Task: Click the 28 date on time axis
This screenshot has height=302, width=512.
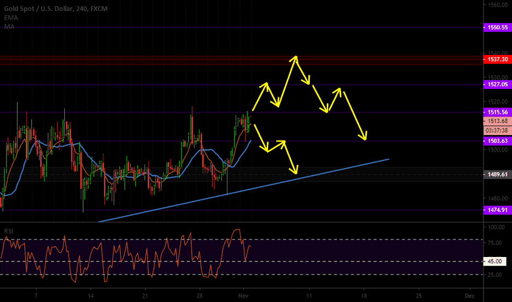Action: click(199, 296)
